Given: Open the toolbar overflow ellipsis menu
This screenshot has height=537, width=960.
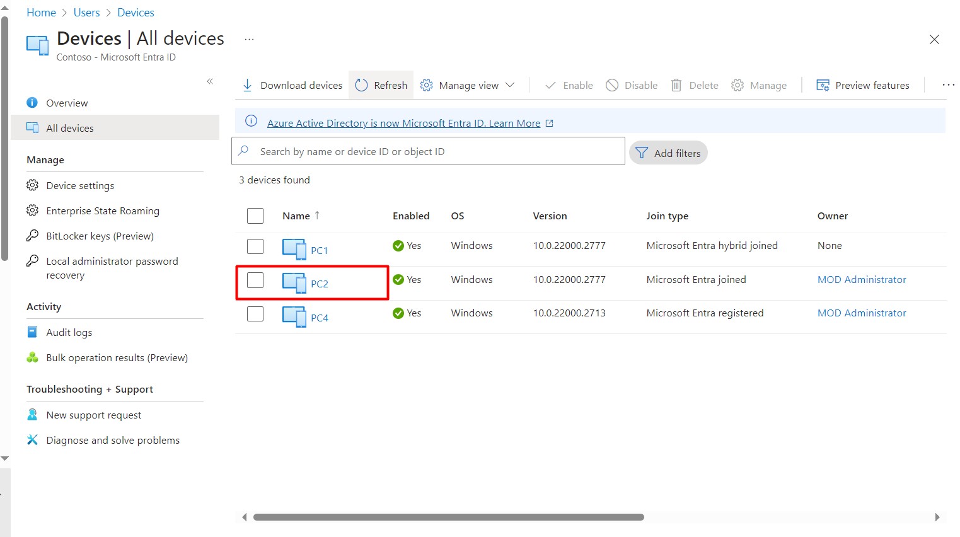Looking at the screenshot, I should point(948,85).
